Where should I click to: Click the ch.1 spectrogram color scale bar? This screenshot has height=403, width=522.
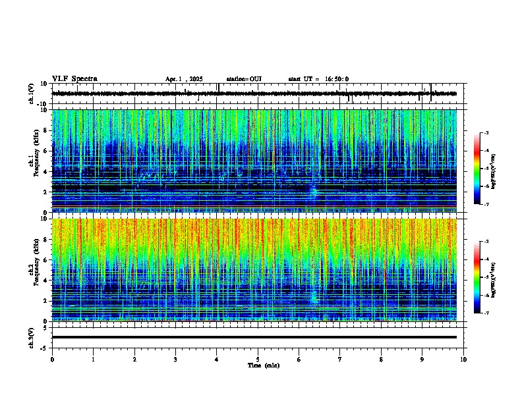pyautogui.click(x=477, y=169)
